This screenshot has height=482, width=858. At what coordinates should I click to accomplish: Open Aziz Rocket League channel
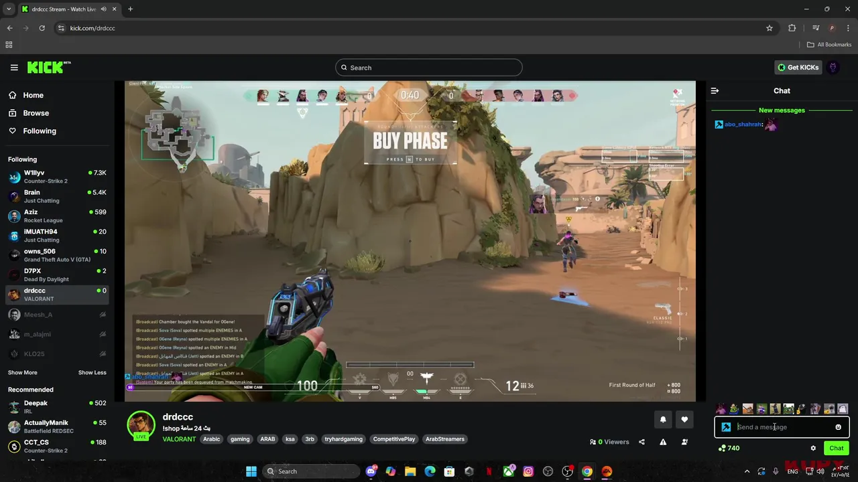coord(58,216)
